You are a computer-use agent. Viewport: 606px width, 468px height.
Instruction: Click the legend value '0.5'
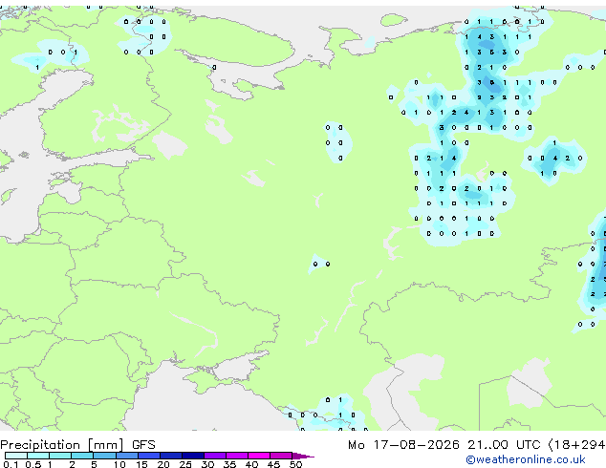click(32, 464)
